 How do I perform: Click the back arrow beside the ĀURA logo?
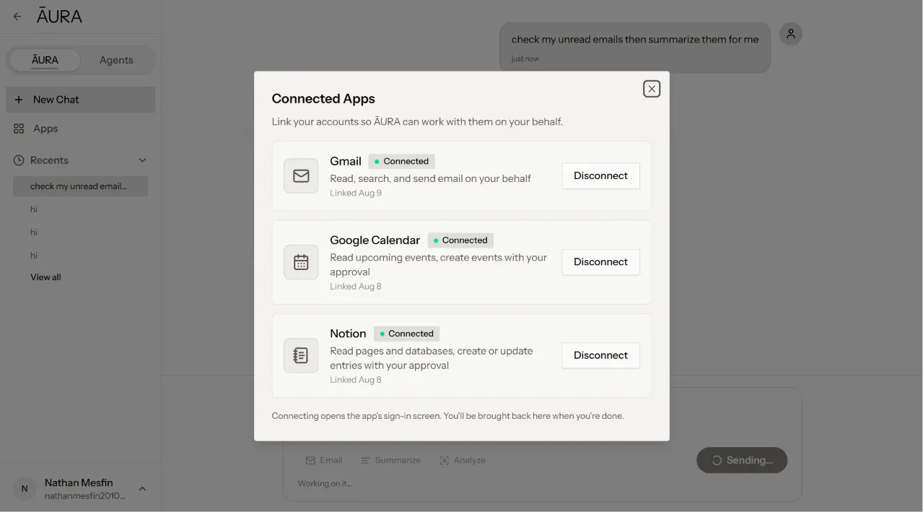tap(18, 17)
